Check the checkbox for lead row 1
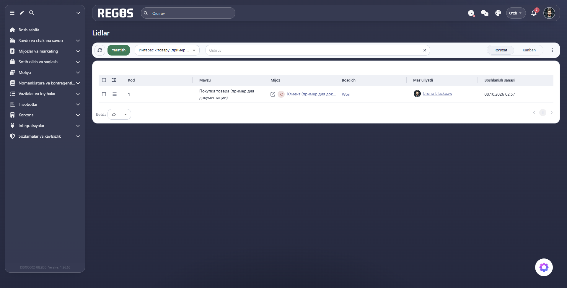The height and width of the screenshot is (288, 567). [104, 94]
